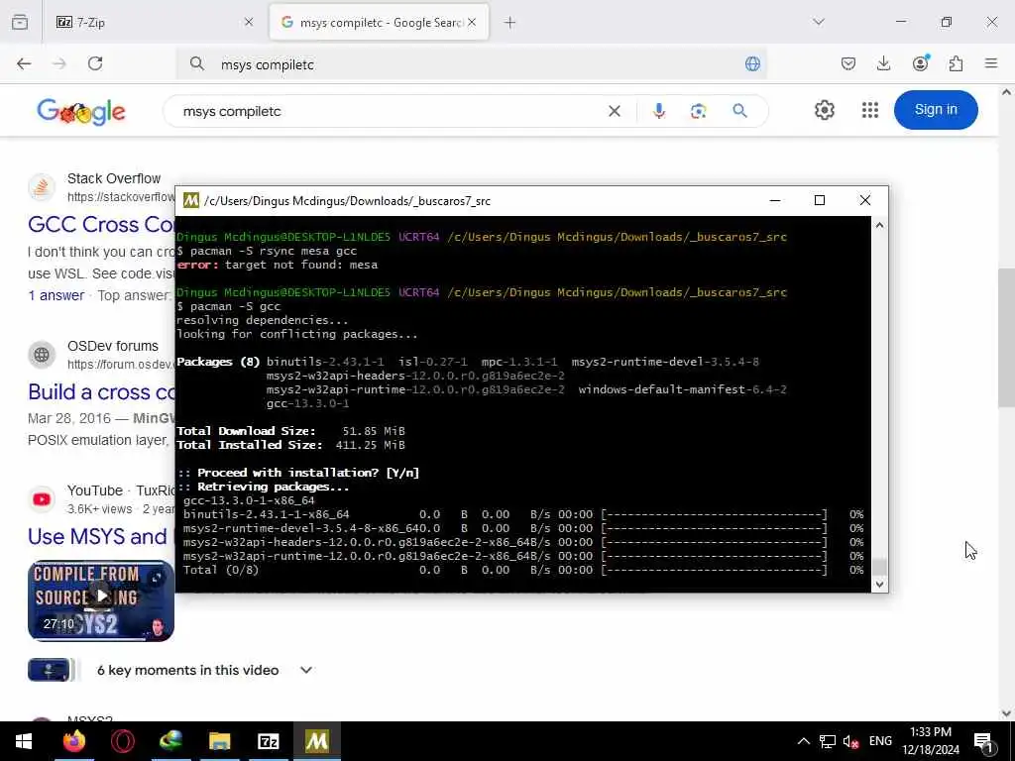Search by image with Google Lens
The height and width of the screenshot is (761, 1015).
[x=698, y=111]
